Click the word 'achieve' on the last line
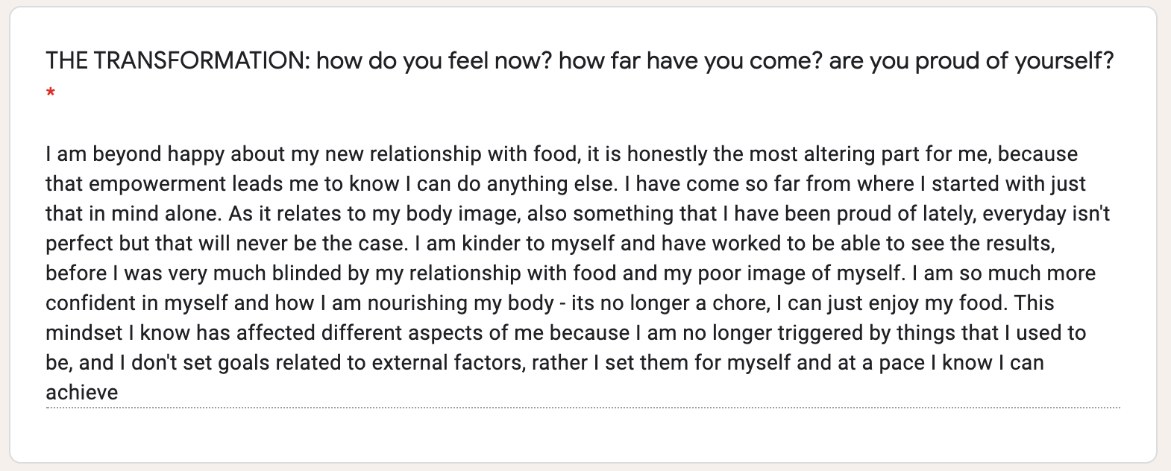 (82, 393)
